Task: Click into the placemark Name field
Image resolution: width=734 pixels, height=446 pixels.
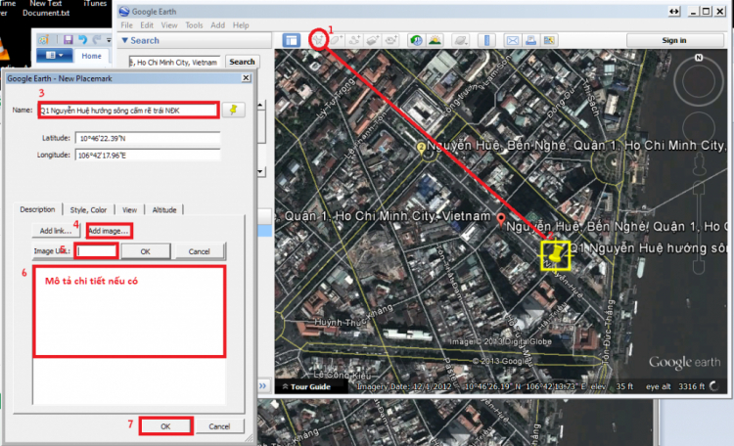Action: coord(128,110)
